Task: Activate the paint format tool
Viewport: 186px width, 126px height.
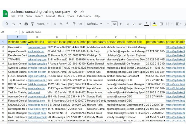Action: (32, 24)
